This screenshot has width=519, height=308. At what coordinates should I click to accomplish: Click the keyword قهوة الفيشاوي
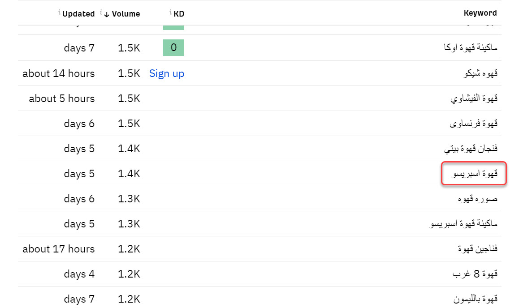(x=474, y=98)
